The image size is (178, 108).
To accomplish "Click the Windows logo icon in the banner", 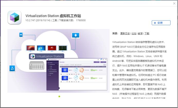I will 21,35.
